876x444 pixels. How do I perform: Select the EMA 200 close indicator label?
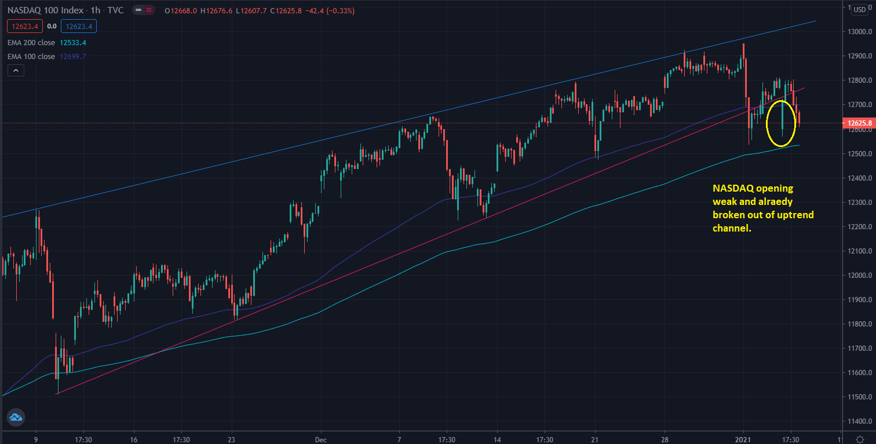coord(31,42)
